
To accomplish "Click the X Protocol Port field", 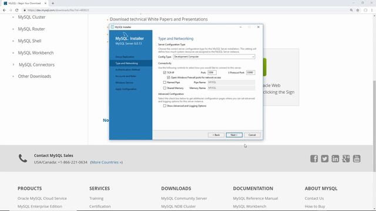I will pyautogui.click(x=251, y=73).
